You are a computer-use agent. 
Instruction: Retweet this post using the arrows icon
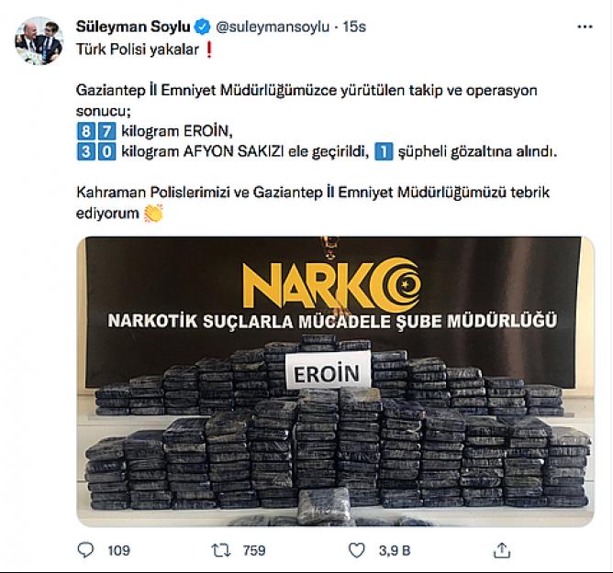pyautogui.click(x=221, y=550)
